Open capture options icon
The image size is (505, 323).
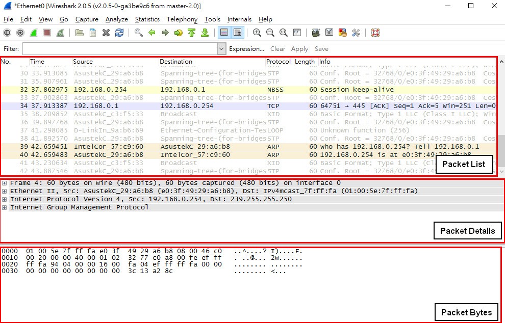[20, 33]
